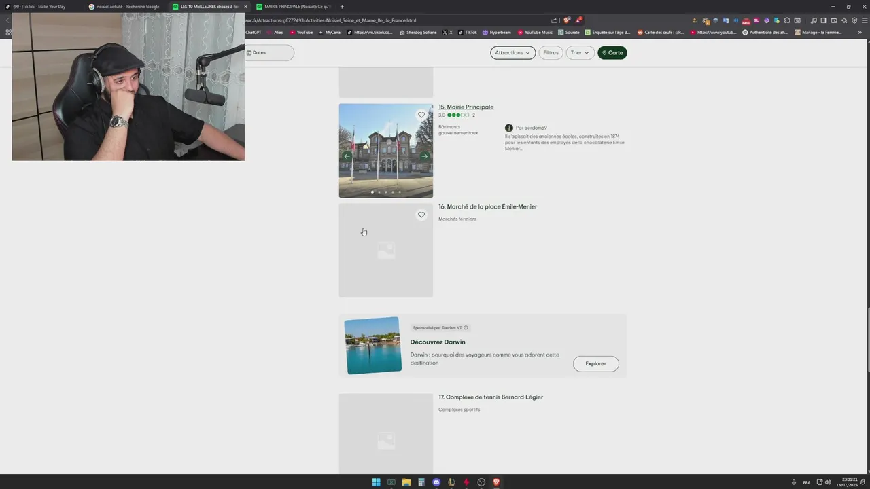The height and width of the screenshot is (489, 870).
Task: Click the Mairie Principale photo
Action: pyautogui.click(x=385, y=150)
